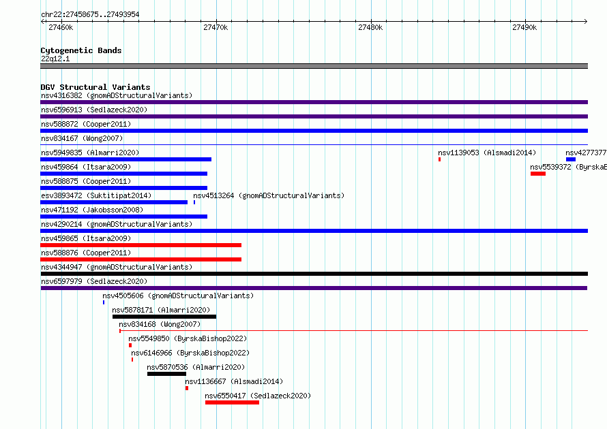Select nsv5949835 (Almarri2020) label

(x=90, y=153)
